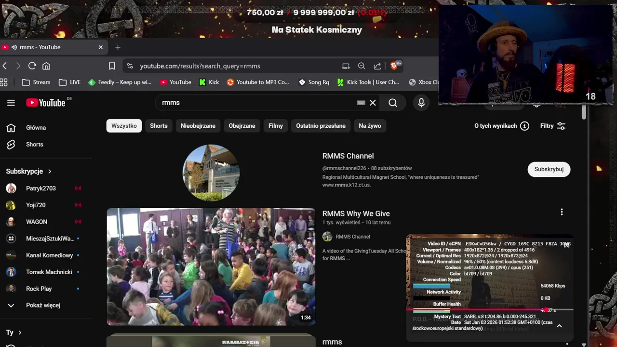The image size is (617, 347).
Task: Open the browser home page
Action: point(46,66)
